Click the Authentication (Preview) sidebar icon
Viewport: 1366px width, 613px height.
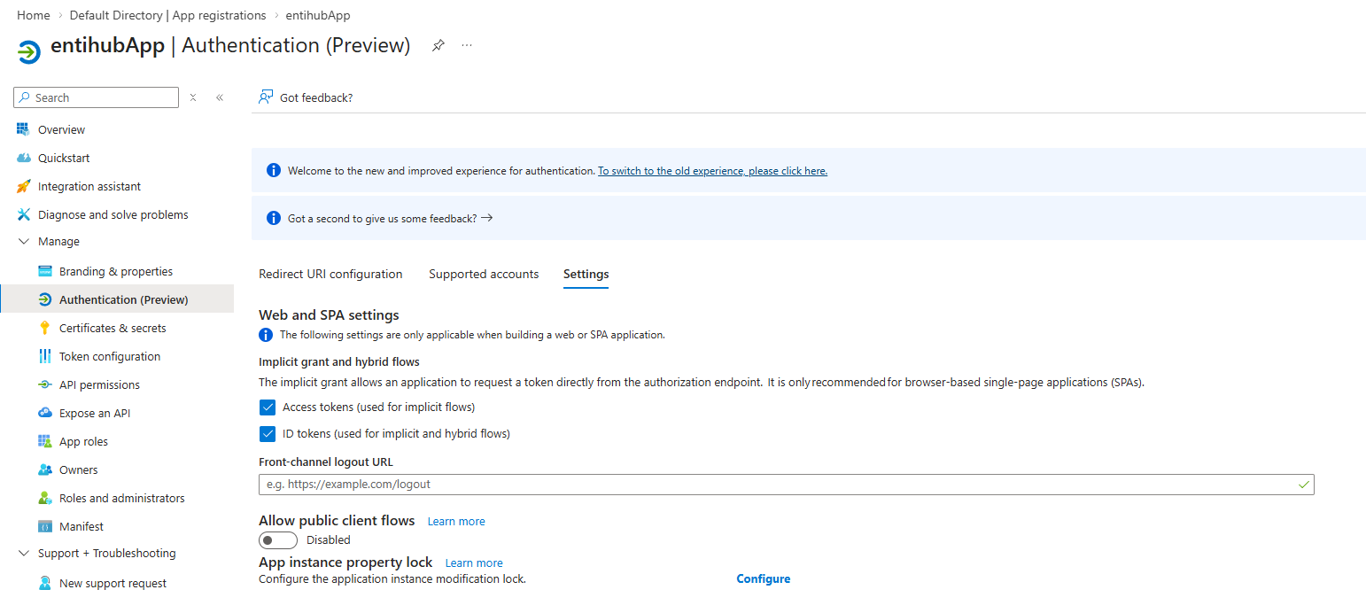tap(45, 299)
